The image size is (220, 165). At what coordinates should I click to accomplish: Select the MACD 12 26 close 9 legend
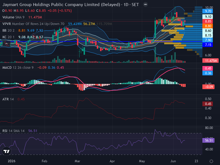18,68
